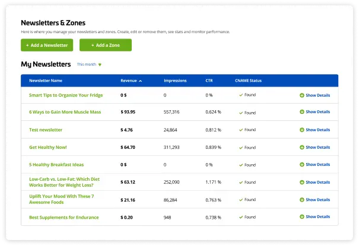Show Details text for Best Supplements row

[318, 216]
